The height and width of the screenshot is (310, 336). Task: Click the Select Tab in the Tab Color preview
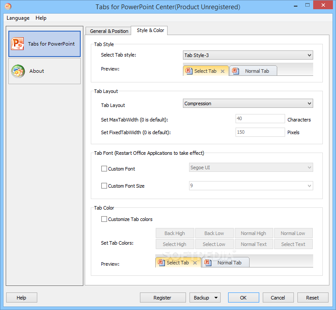point(178,263)
